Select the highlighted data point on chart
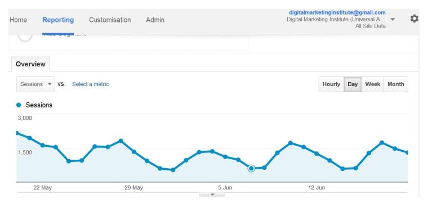The width and height of the screenshot is (428, 203). (x=251, y=168)
